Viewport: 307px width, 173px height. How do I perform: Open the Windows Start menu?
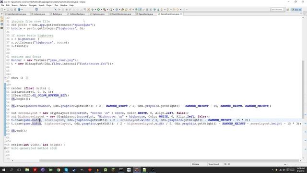pos(3,170)
